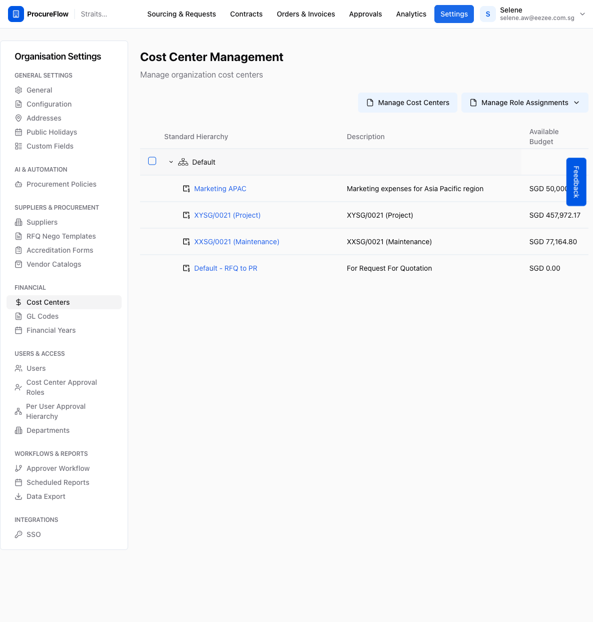Open the Marketing APAC link
Image resolution: width=593 pixels, height=622 pixels.
click(x=220, y=189)
